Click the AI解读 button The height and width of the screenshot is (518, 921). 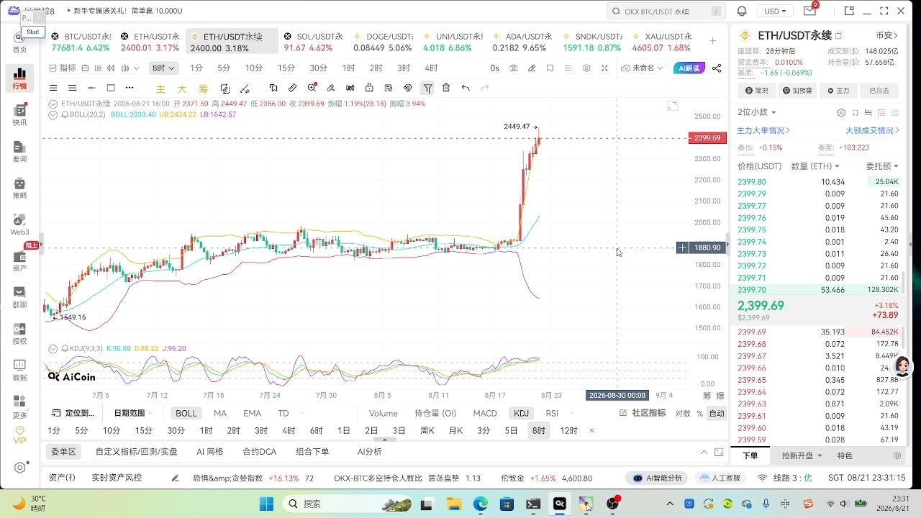[689, 68]
